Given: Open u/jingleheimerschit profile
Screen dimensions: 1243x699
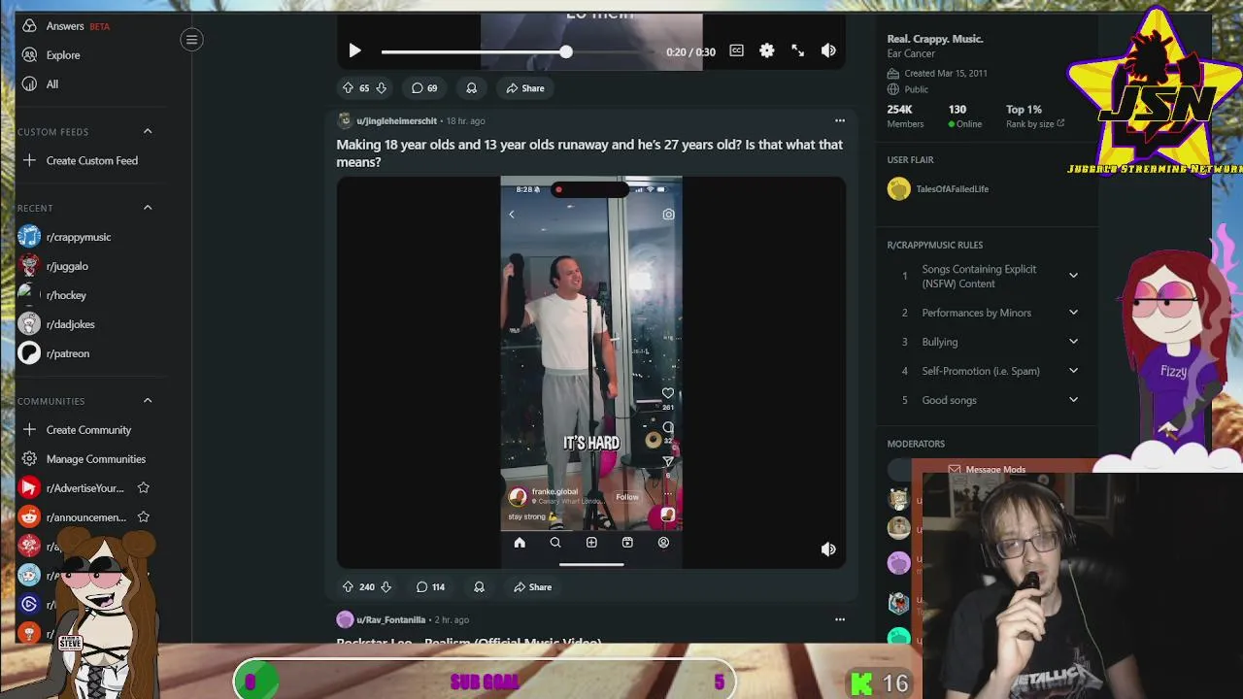Looking at the screenshot, I should (x=396, y=121).
